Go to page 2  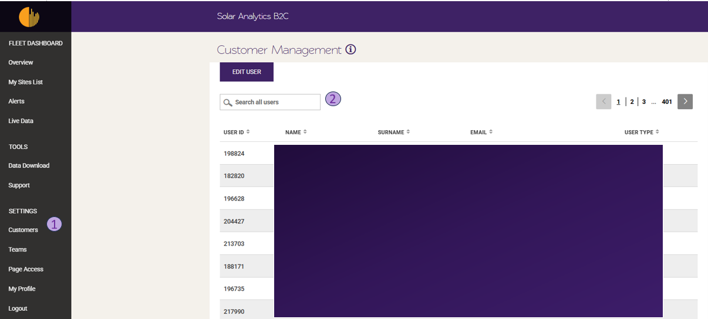point(632,102)
